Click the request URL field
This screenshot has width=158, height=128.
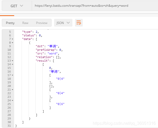(95, 6)
